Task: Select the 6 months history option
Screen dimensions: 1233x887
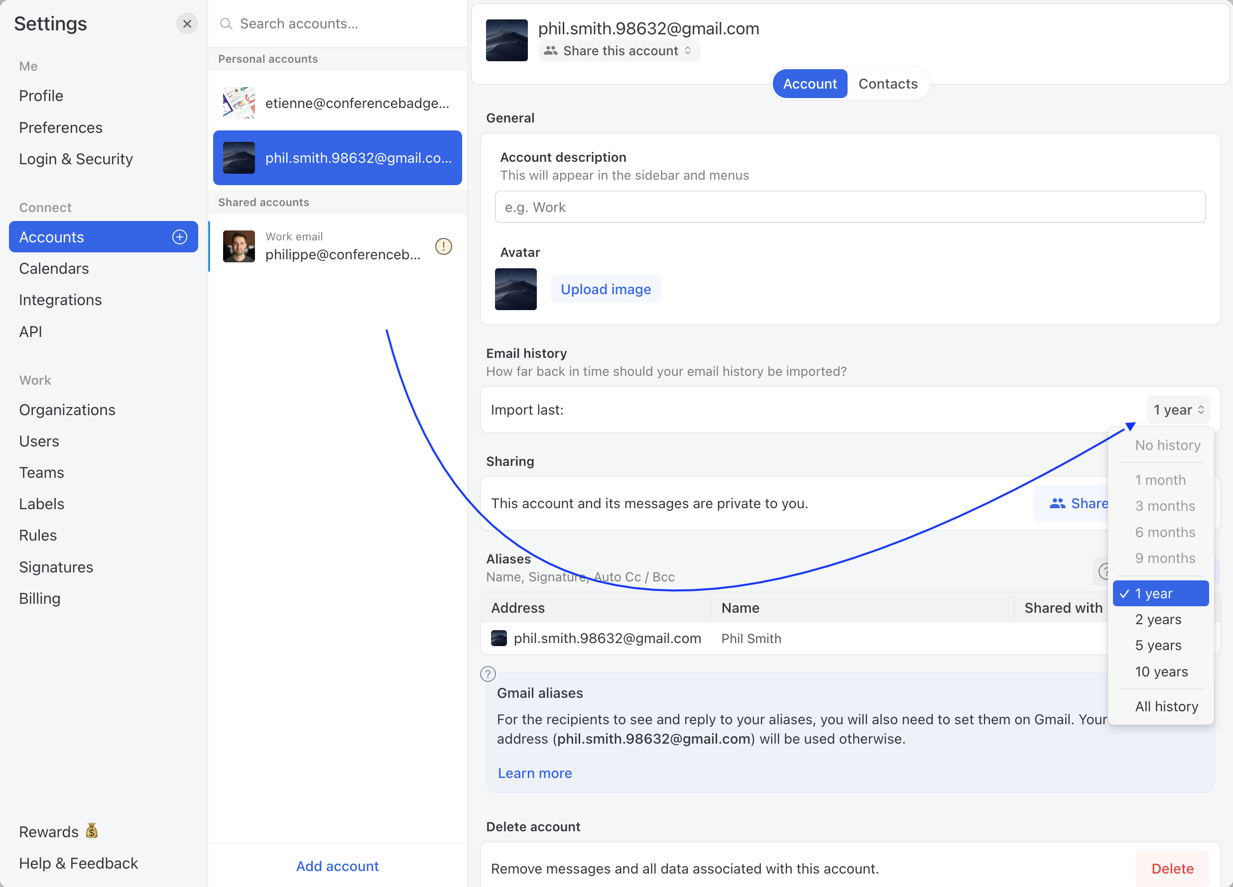Action: (x=1164, y=532)
